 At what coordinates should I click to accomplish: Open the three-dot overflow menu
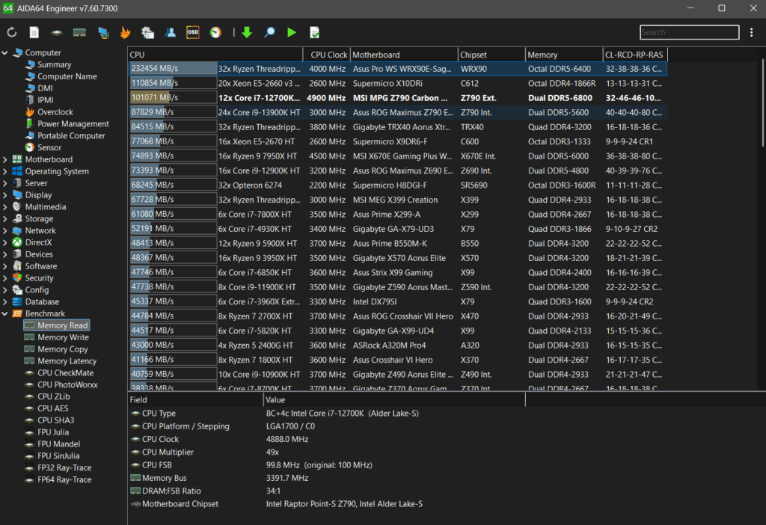751,32
